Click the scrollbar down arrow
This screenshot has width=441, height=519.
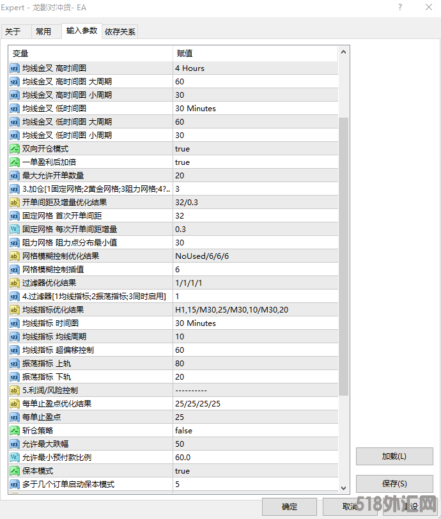[343, 488]
